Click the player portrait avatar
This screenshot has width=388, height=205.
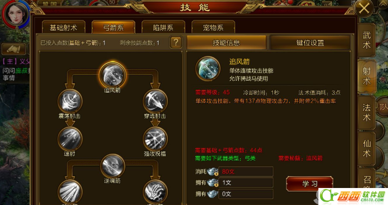pyautogui.click(x=17, y=13)
